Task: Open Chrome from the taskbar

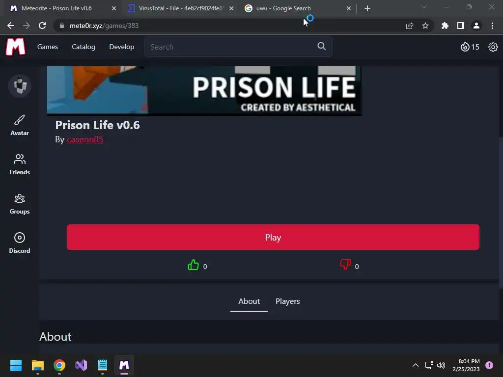Action: tap(59, 365)
